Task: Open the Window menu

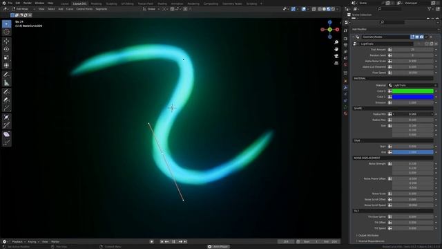Action: pos(39,3)
